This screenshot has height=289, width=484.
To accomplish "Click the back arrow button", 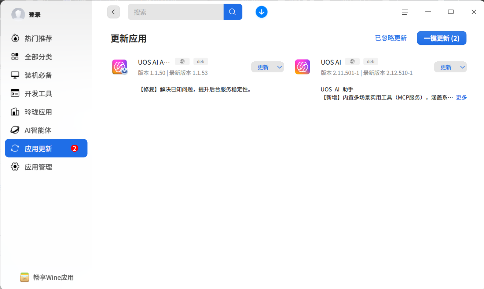I will pyautogui.click(x=114, y=12).
